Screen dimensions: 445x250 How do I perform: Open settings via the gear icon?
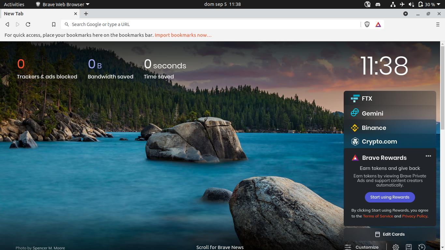coord(396,247)
